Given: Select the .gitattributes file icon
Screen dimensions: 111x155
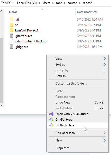Looking at the screenshot, I should click(11, 36).
